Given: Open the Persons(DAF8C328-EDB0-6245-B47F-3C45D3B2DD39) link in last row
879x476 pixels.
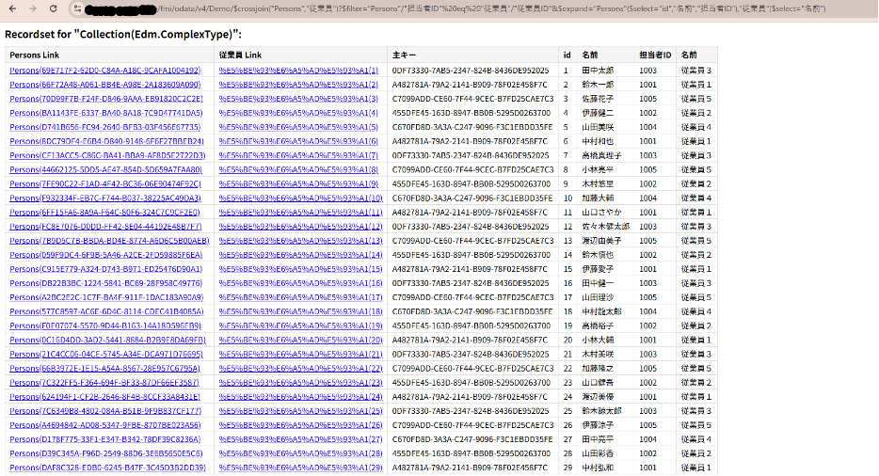Looking at the screenshot, I should 107,468.
